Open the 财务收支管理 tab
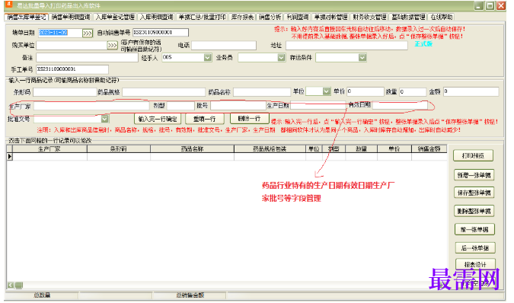Screen dimensions: 514x303 (x=369, y=17)
